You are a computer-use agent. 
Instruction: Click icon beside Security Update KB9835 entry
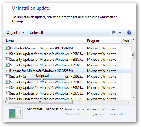click(7, 54)
